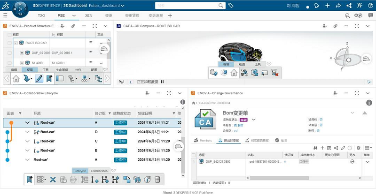Image resolution: width=376 pixels, height=196 pixels.
Task: Check the checkbox for ROOT ISD CAR row
Action: tap(9, 43)
